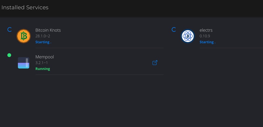Click the Starting status under Bitcoin Knots

coord(43,42)
